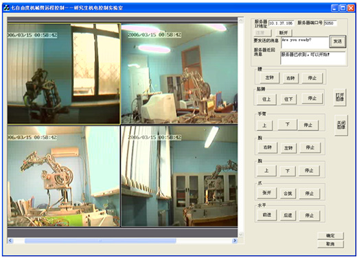The image size is (357, 257).
Task: Move arm down with 往下 button
Action: [x=288, y=99]
